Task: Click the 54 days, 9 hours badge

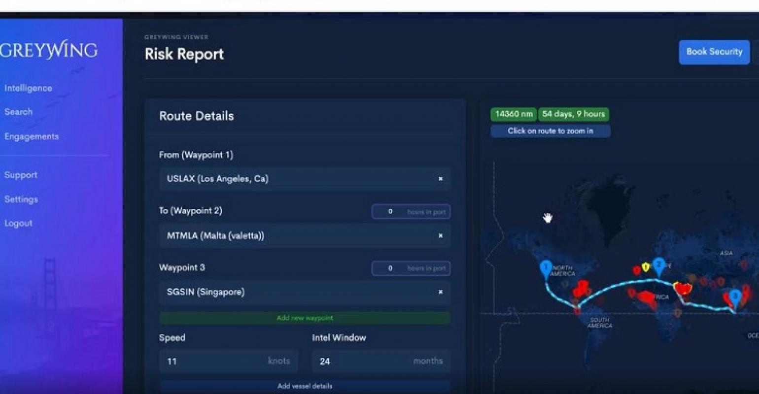Action: [x=574, y=114]
